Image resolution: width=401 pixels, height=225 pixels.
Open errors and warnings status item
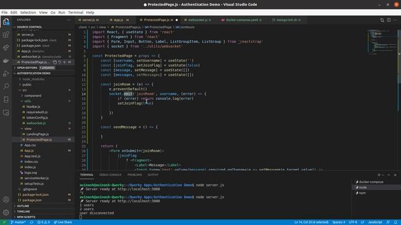pos(43,222)
